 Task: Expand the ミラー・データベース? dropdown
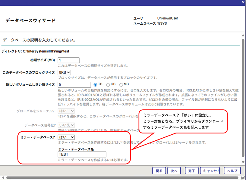click(67, 137)
